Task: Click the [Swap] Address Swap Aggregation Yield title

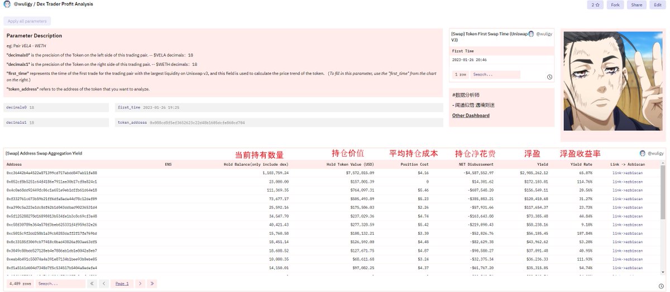Action: pos(44,153)
